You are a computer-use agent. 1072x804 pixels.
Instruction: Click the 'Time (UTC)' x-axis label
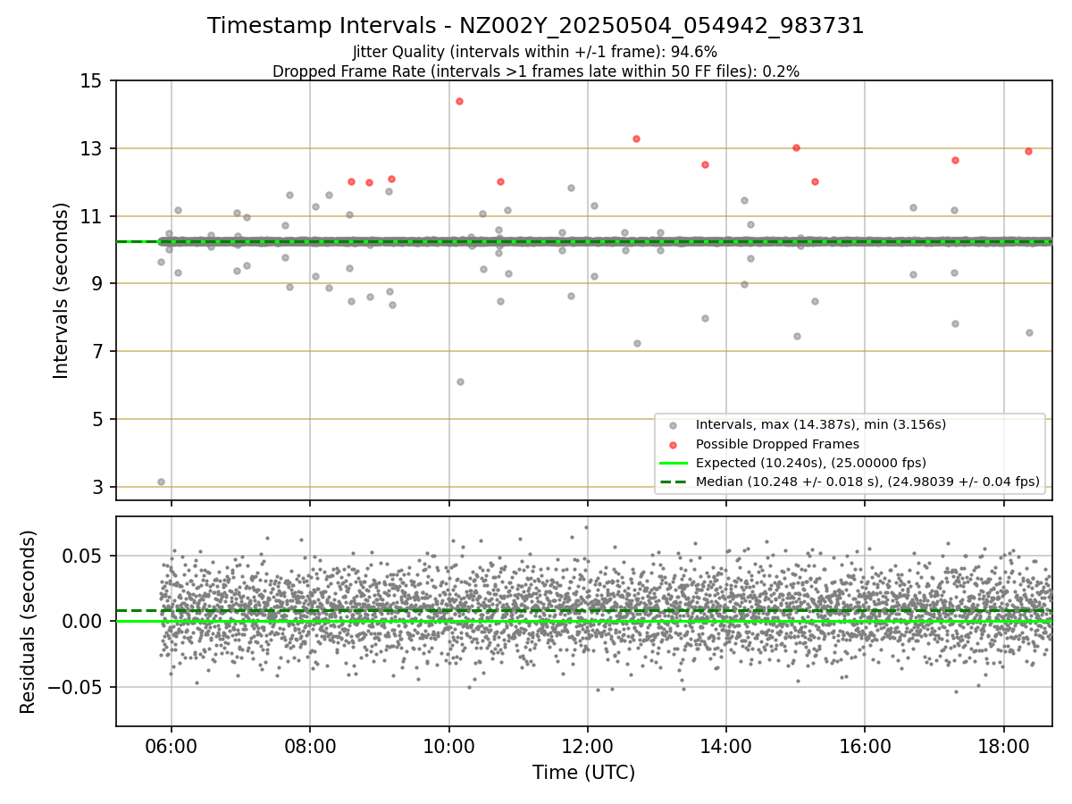(583, 773)
